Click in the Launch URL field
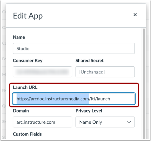151x141 pixels. 74,99
